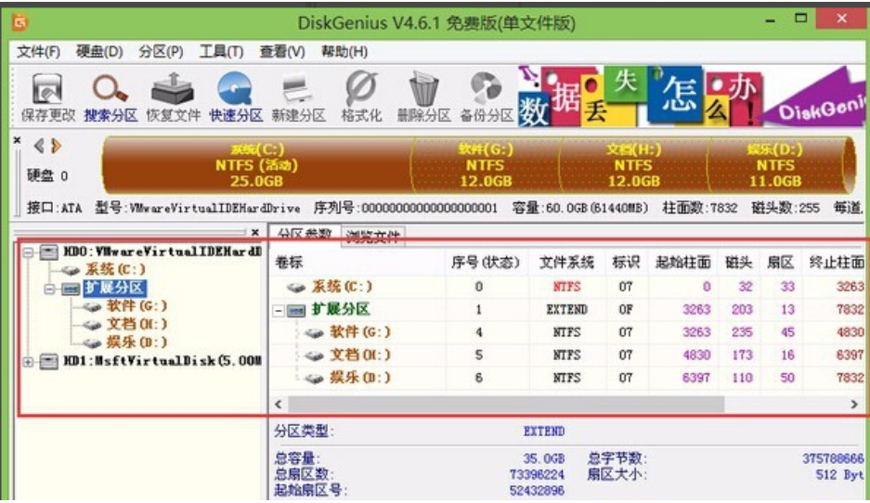
Task: Select the 系统(C:) partition in disk bar
Action: click(256, 165)
